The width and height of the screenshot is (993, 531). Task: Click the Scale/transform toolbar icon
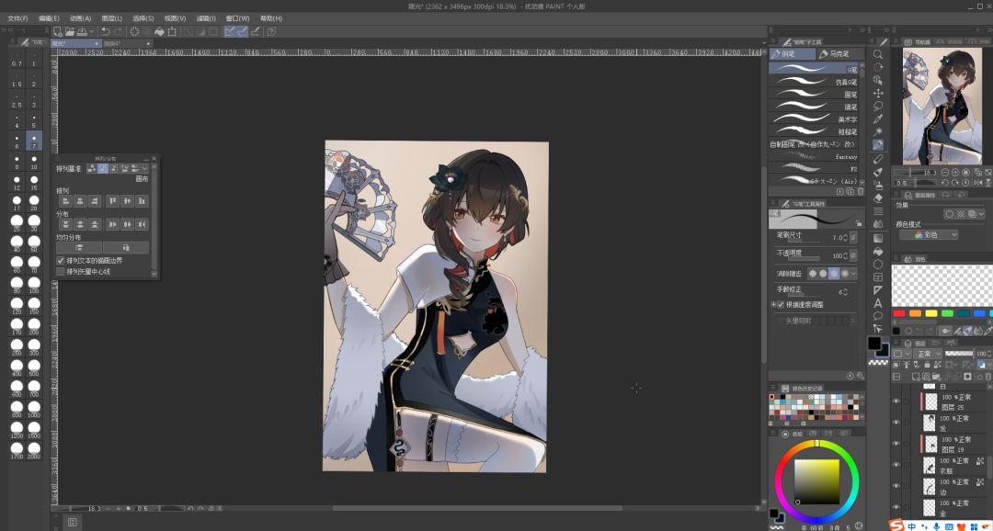click(172, 31)
